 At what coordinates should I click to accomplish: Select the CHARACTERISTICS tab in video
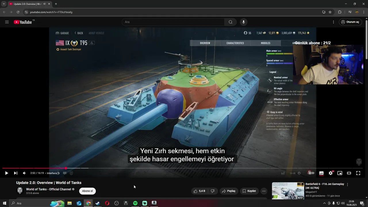point(235,43)
